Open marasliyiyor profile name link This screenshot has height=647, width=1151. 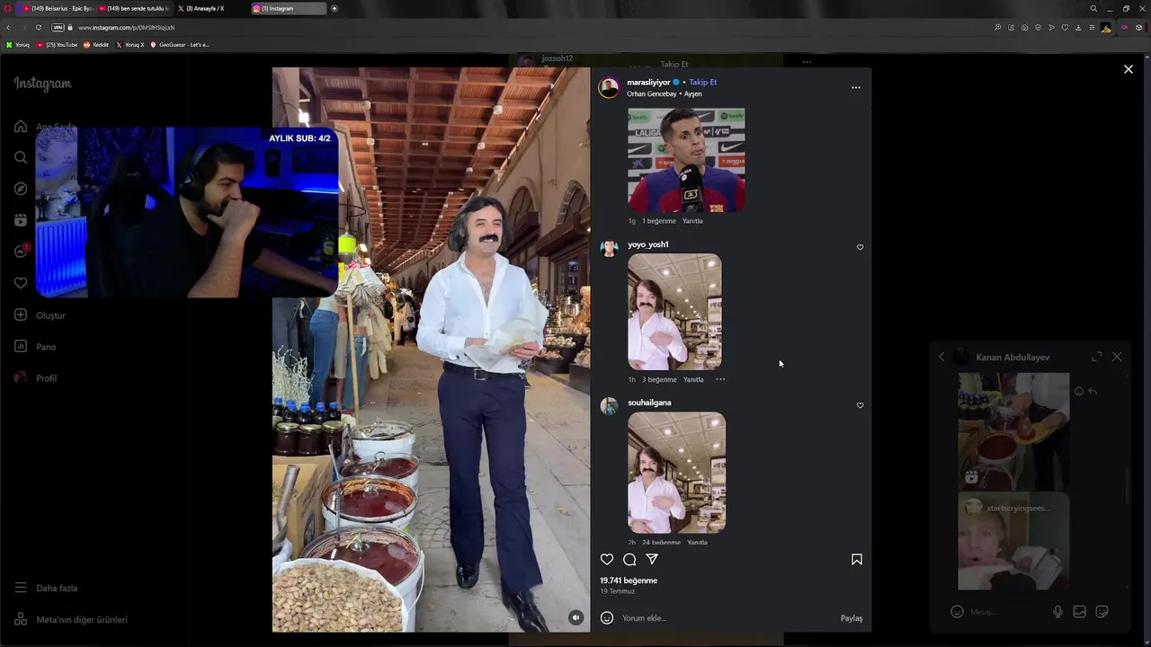tap(648, 82)
